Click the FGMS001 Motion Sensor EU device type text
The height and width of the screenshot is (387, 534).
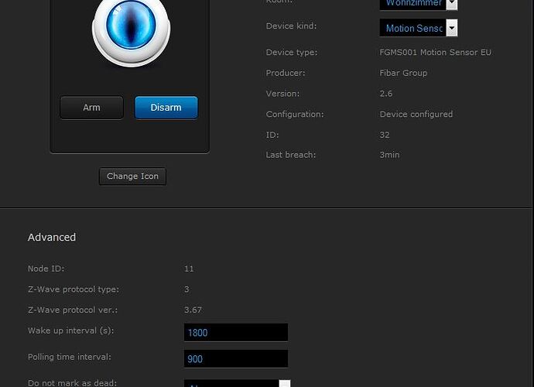[435, 53]
